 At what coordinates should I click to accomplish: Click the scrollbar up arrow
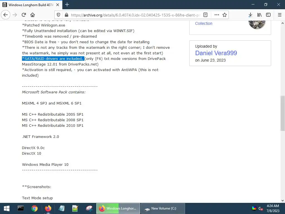[x=282, y=23]
